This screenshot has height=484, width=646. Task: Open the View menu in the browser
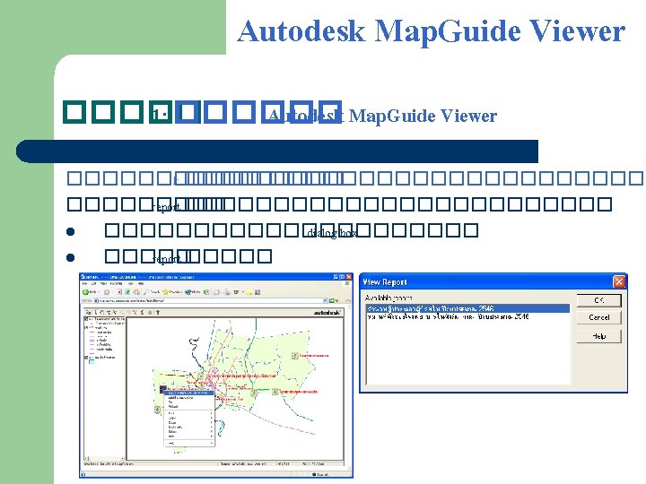click(x=103, y=284)
